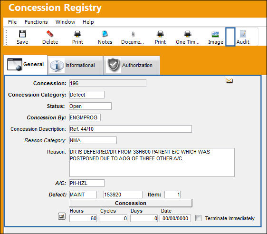Click the Defect label
The width and height of the screenshot is (267, 234).
click(x=57, y=195)
